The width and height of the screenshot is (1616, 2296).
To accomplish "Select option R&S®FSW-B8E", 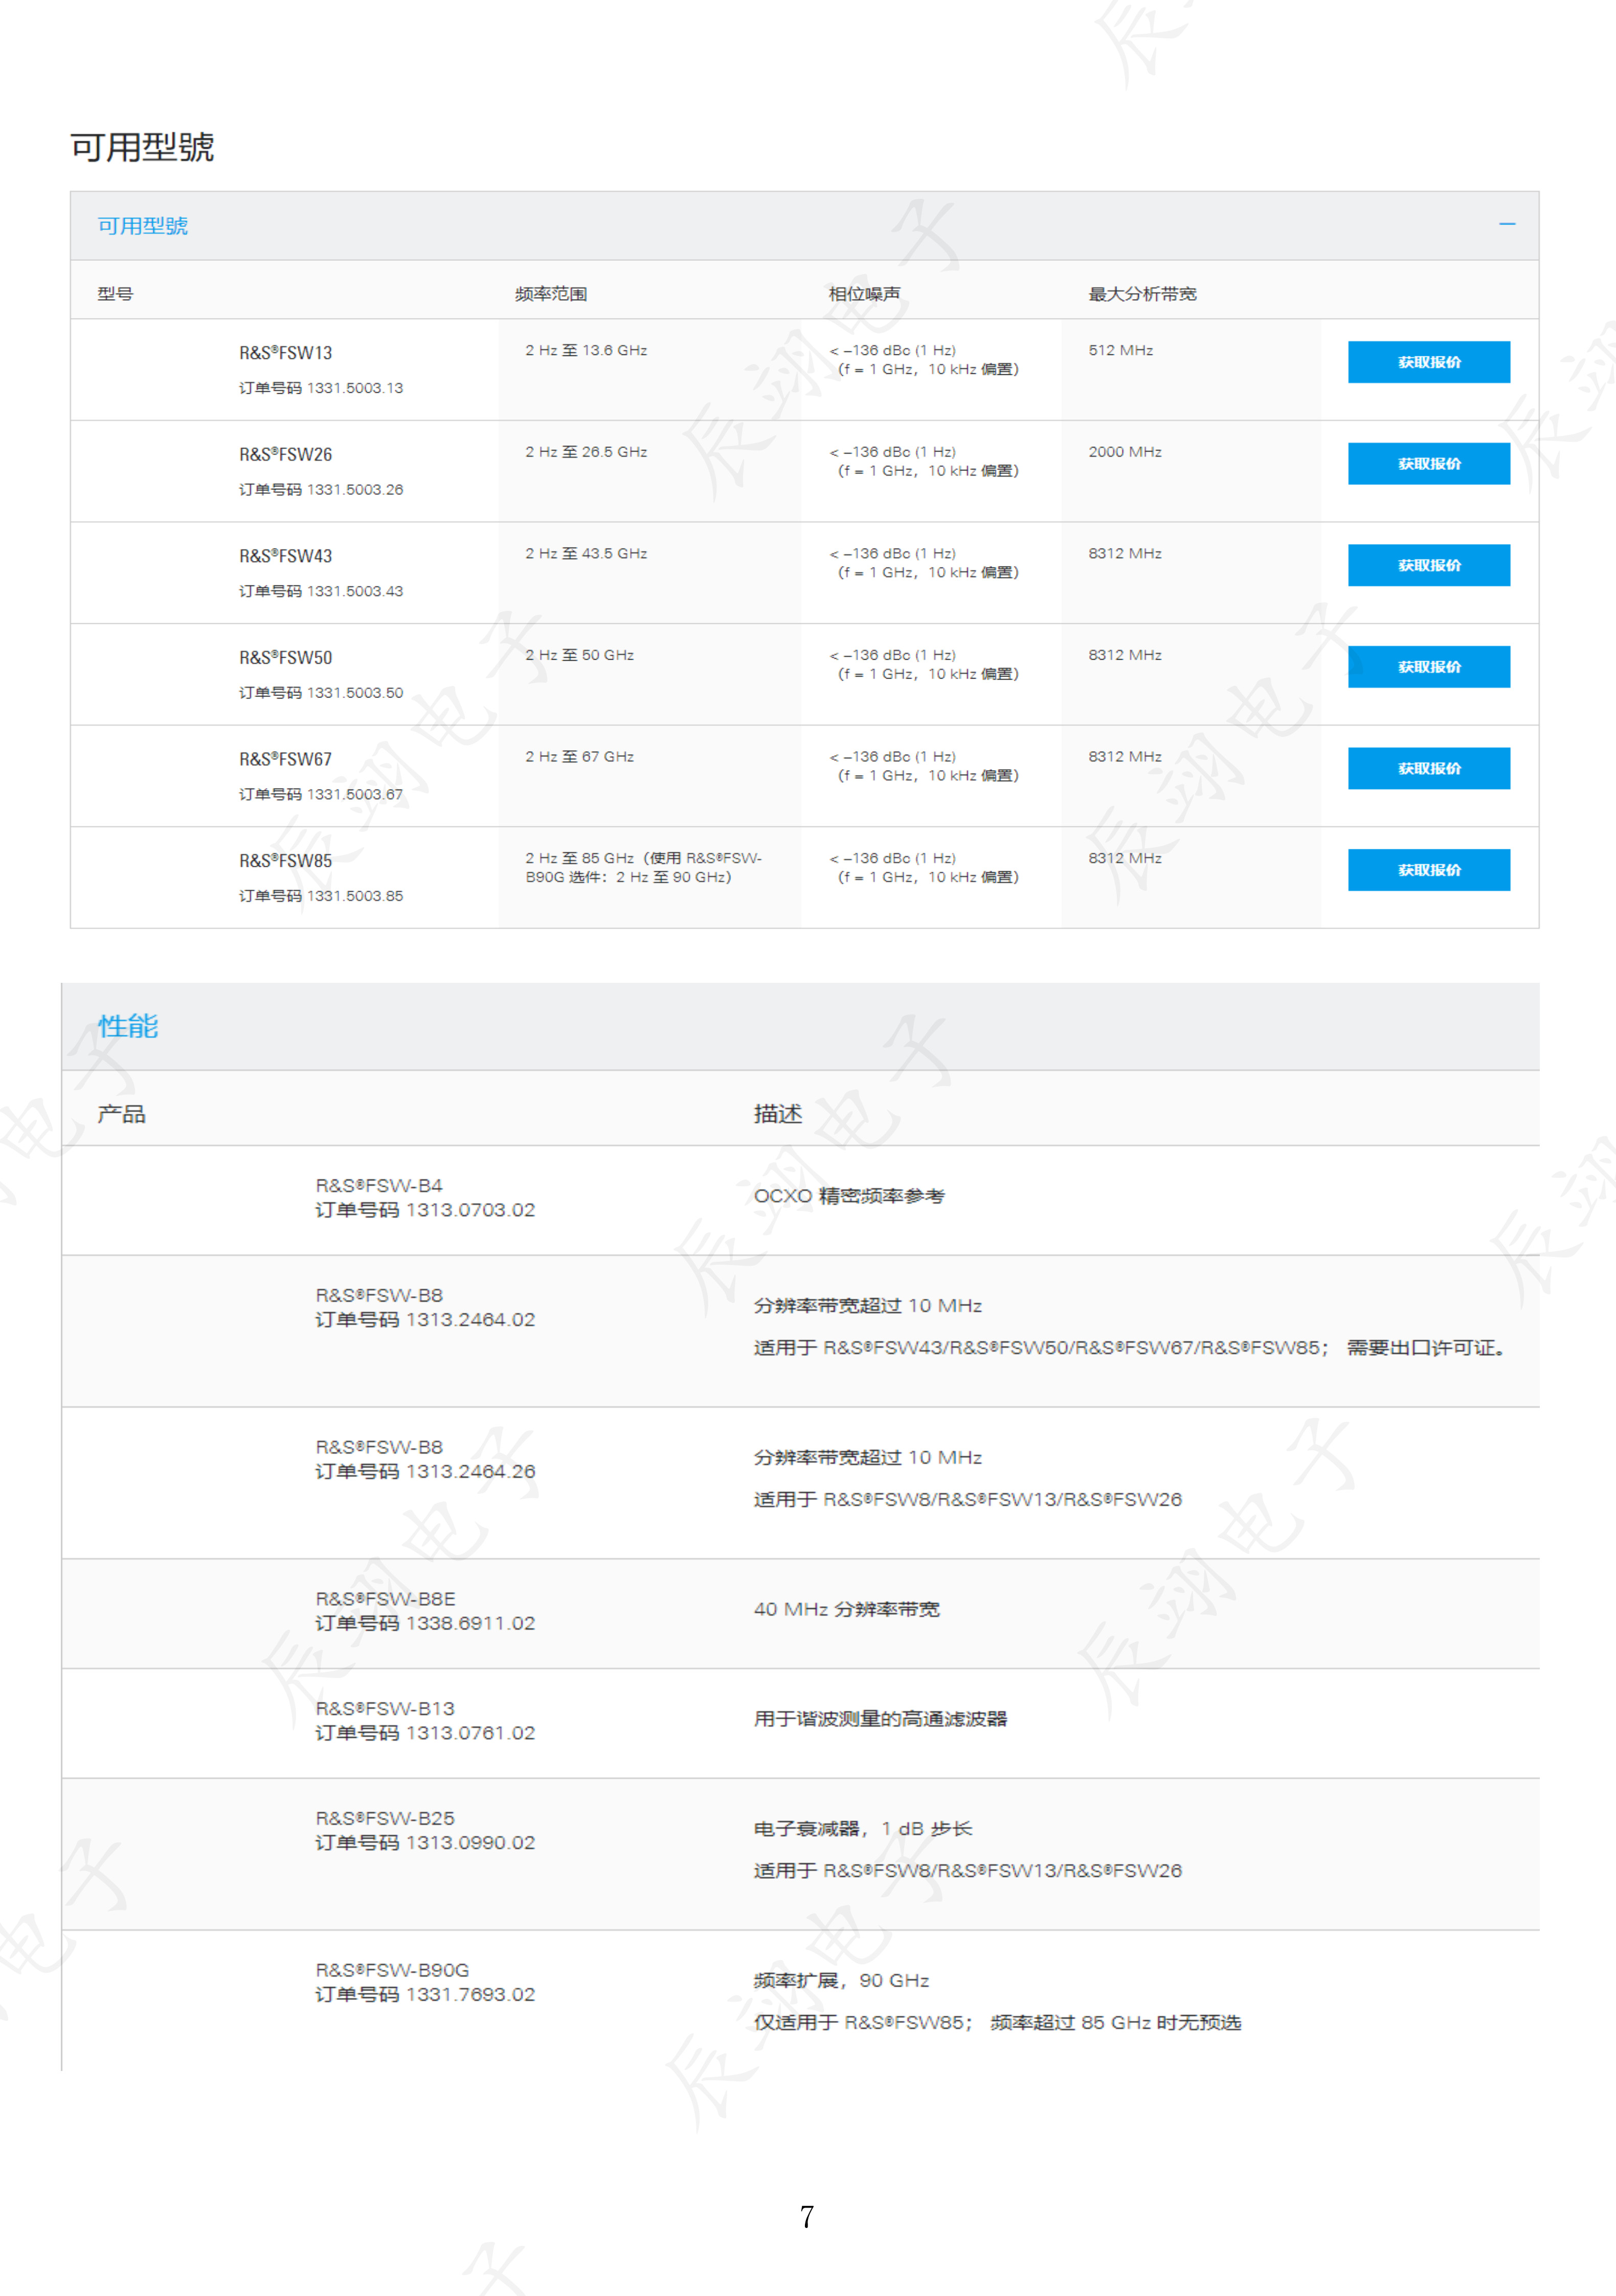I will click(x=385, y=1599).
